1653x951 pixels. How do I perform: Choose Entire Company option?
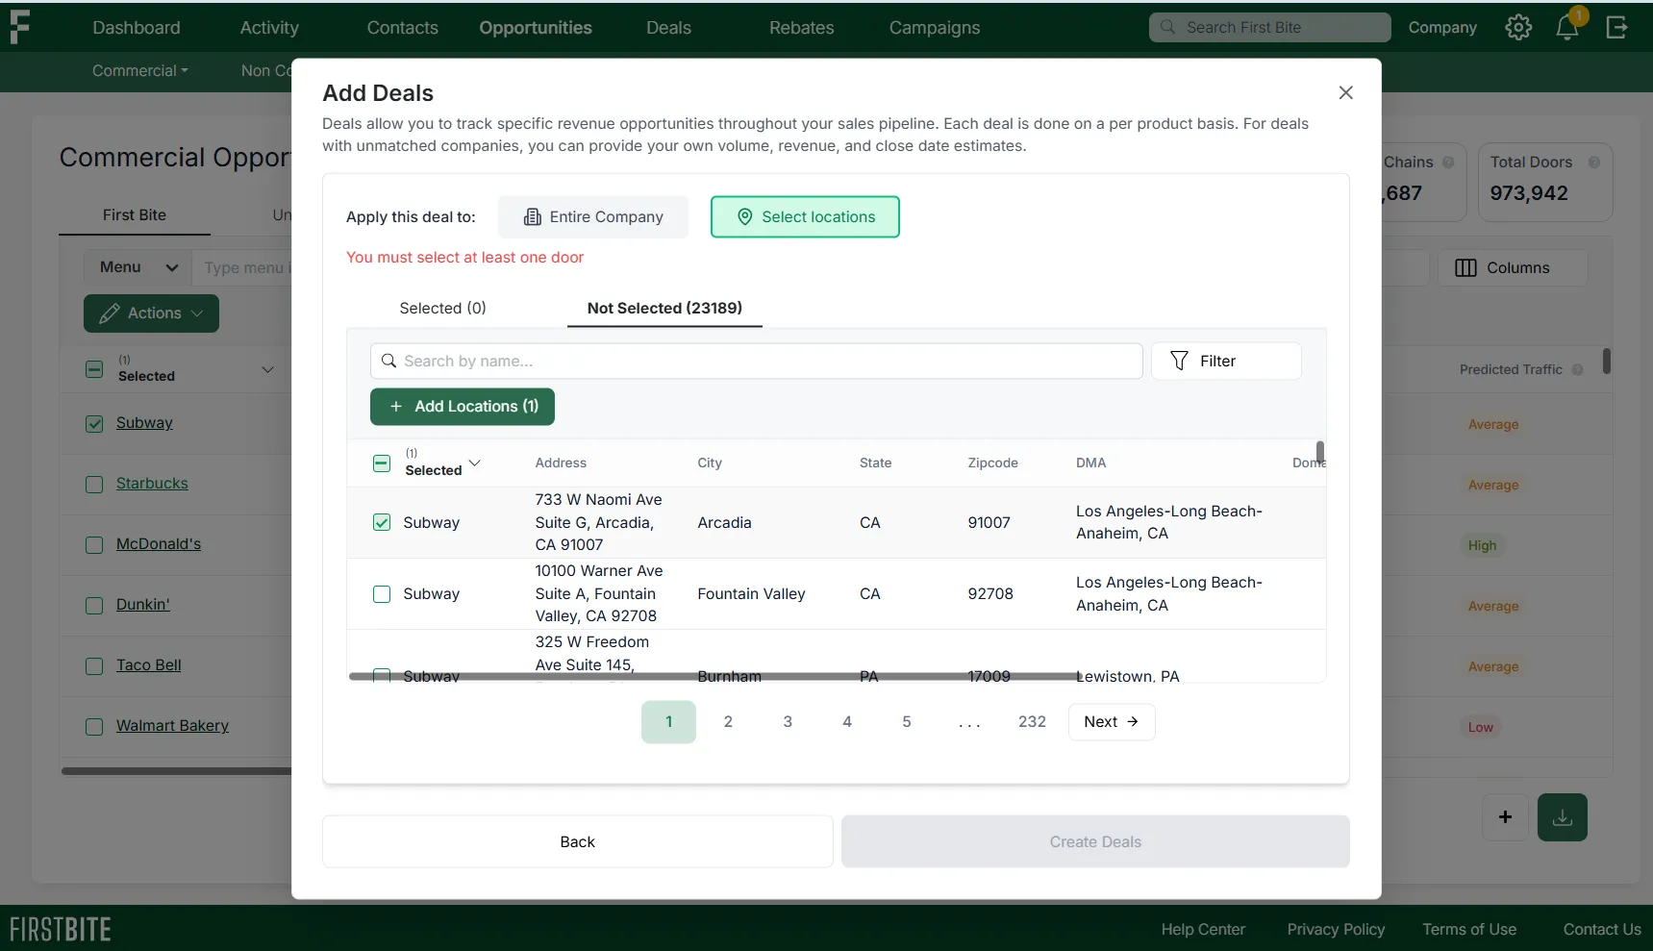click(x=593, y=217)
